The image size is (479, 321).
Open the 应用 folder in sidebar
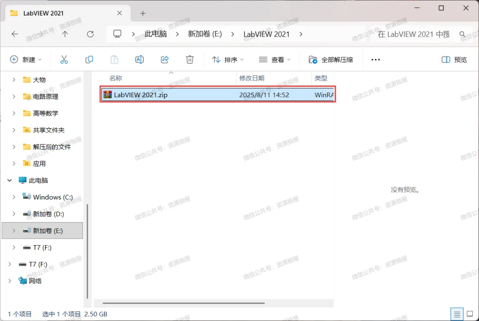39,164
